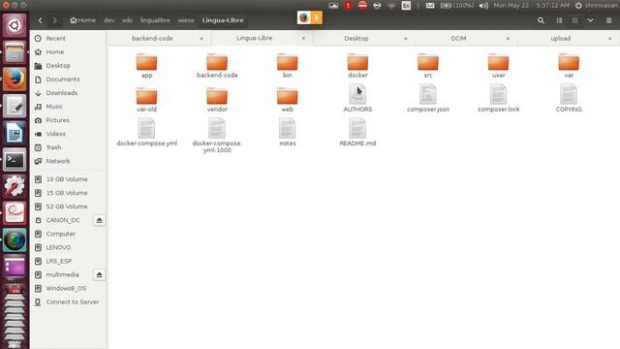Image resolution: width=620 pixels, height=349 pixels.
Task: Open the Ubuntu Dash home button
Action: (15, 25)
